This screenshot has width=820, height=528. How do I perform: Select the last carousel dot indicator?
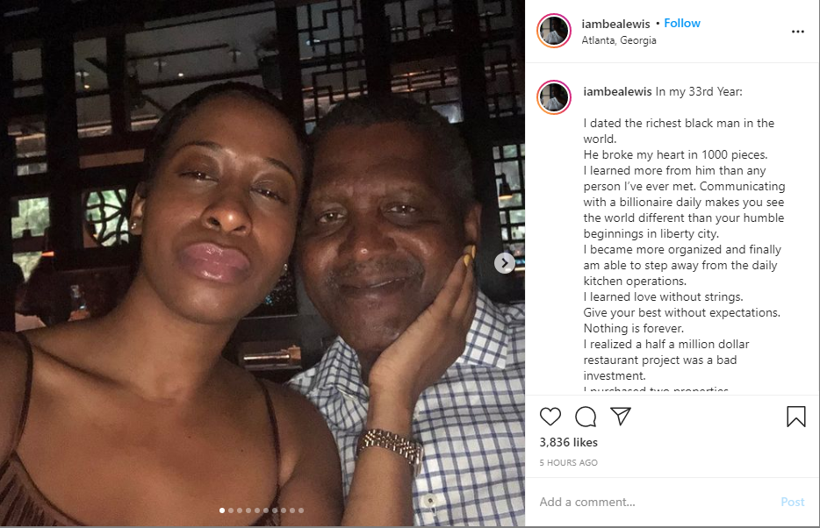click(x=301, y=510)
